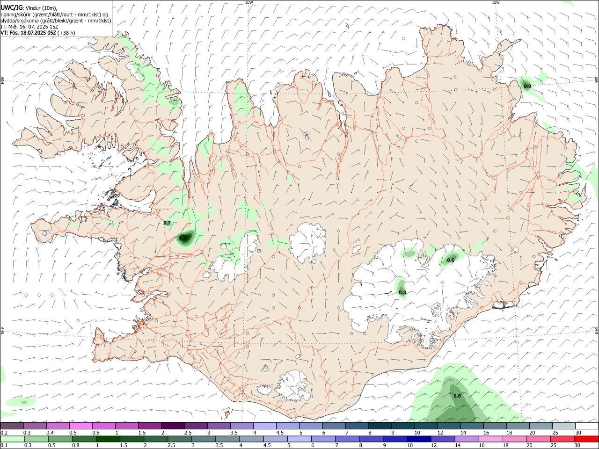The width and height of the screenshot is (599, 449).
Task: Select the deep blue 10 rain swatch
Action: (418, 439)
